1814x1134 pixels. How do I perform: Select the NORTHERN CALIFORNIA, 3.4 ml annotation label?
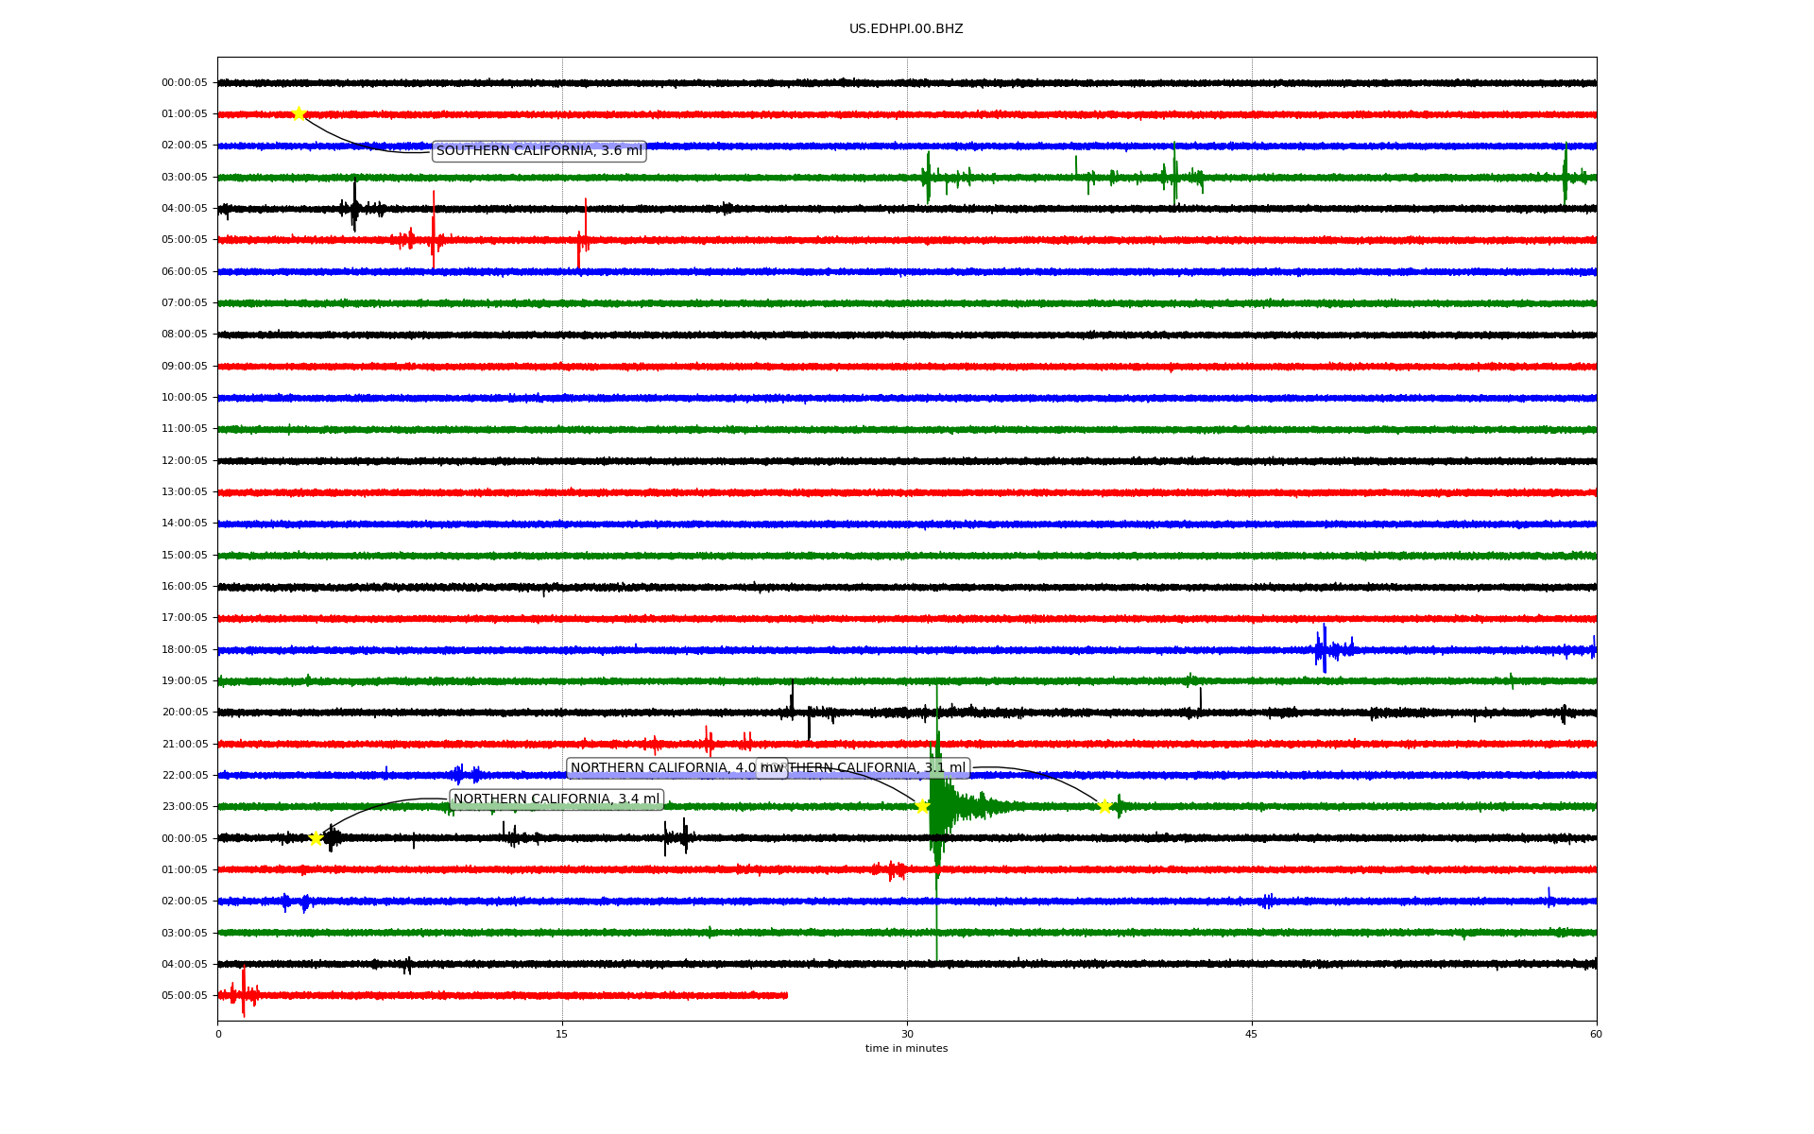[x=556, y=799]
